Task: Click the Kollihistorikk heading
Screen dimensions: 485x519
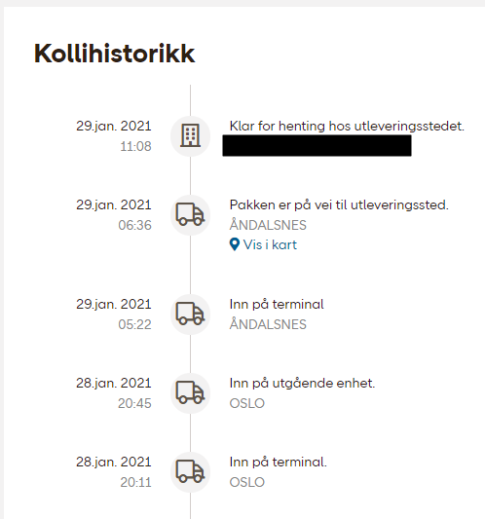Action: click(x=115, y=54)
